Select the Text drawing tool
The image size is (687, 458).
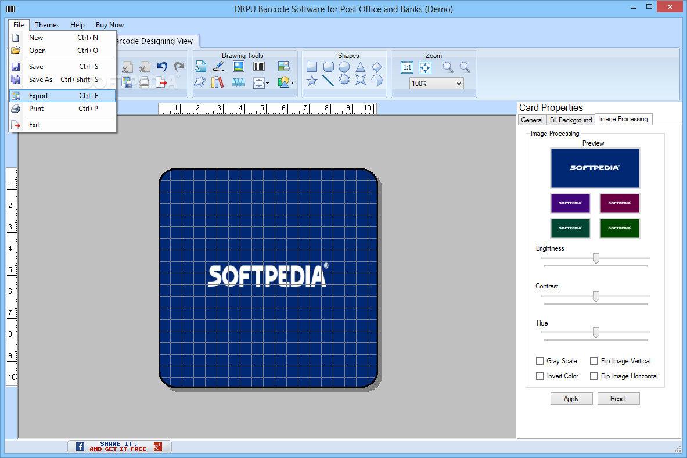tap(201, 67)
